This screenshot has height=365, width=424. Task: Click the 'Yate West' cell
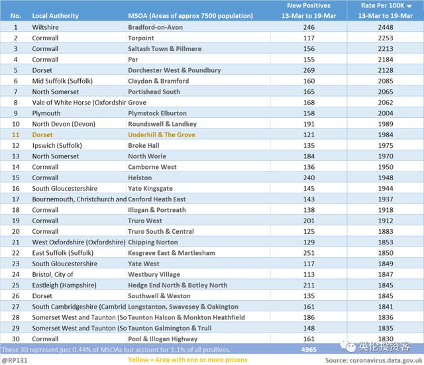point(144,264)
